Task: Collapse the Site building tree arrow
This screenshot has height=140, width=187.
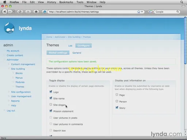Action: [9, 69]
